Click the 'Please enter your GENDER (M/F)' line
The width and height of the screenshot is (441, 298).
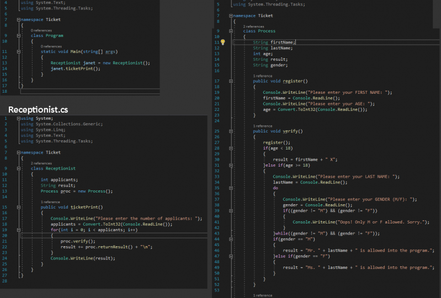(x=350, y=199)
